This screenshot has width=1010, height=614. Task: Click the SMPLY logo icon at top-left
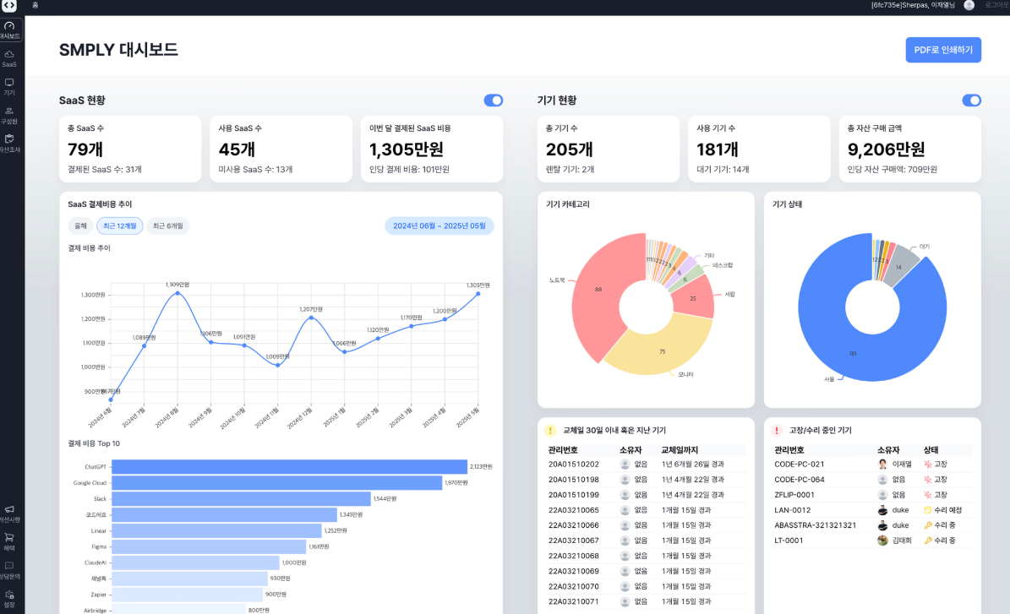click(x=9, y=5)
